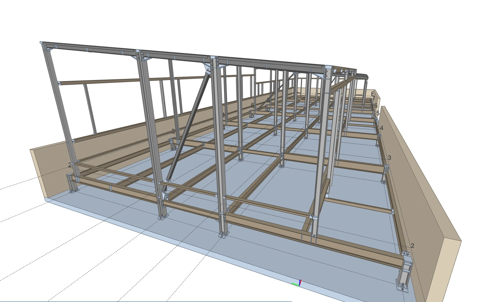Click the dark bar at bottom-left edge

point(144,301)
